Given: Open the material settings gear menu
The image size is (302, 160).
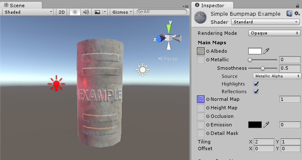Looking at the screenshot, I should click(x=297, y=14).
